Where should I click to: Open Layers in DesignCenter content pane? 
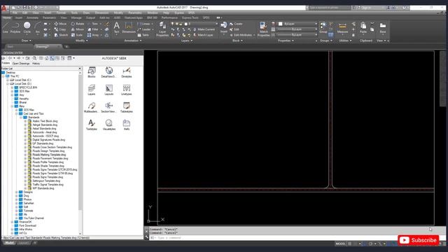tap(92, 90)
